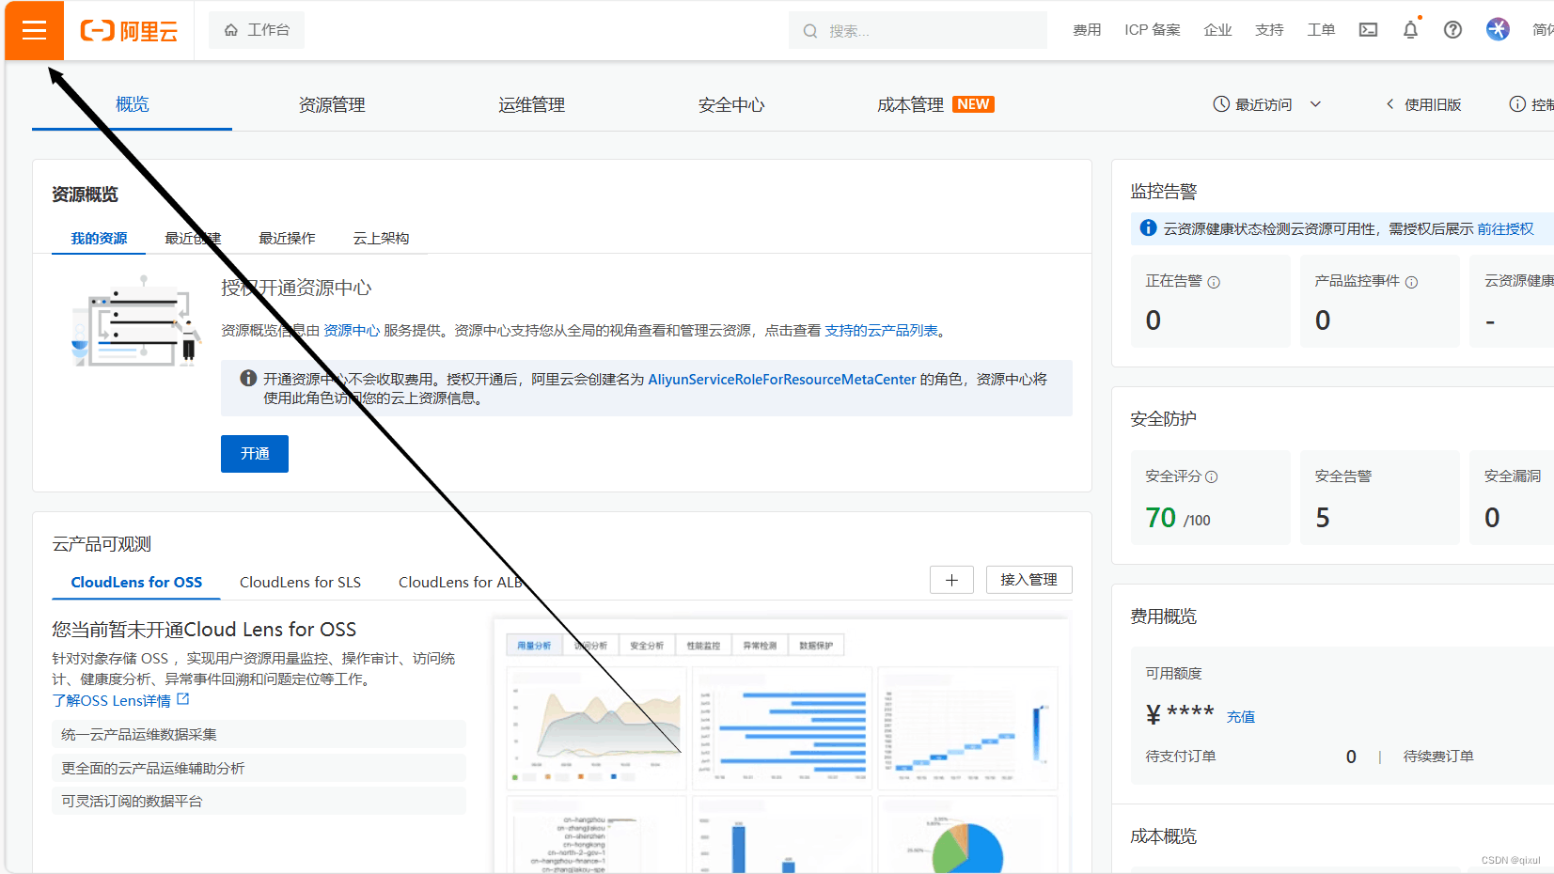1554x874 pixels.
Task: Click the blue 开通 button
Action: point(255,454)
